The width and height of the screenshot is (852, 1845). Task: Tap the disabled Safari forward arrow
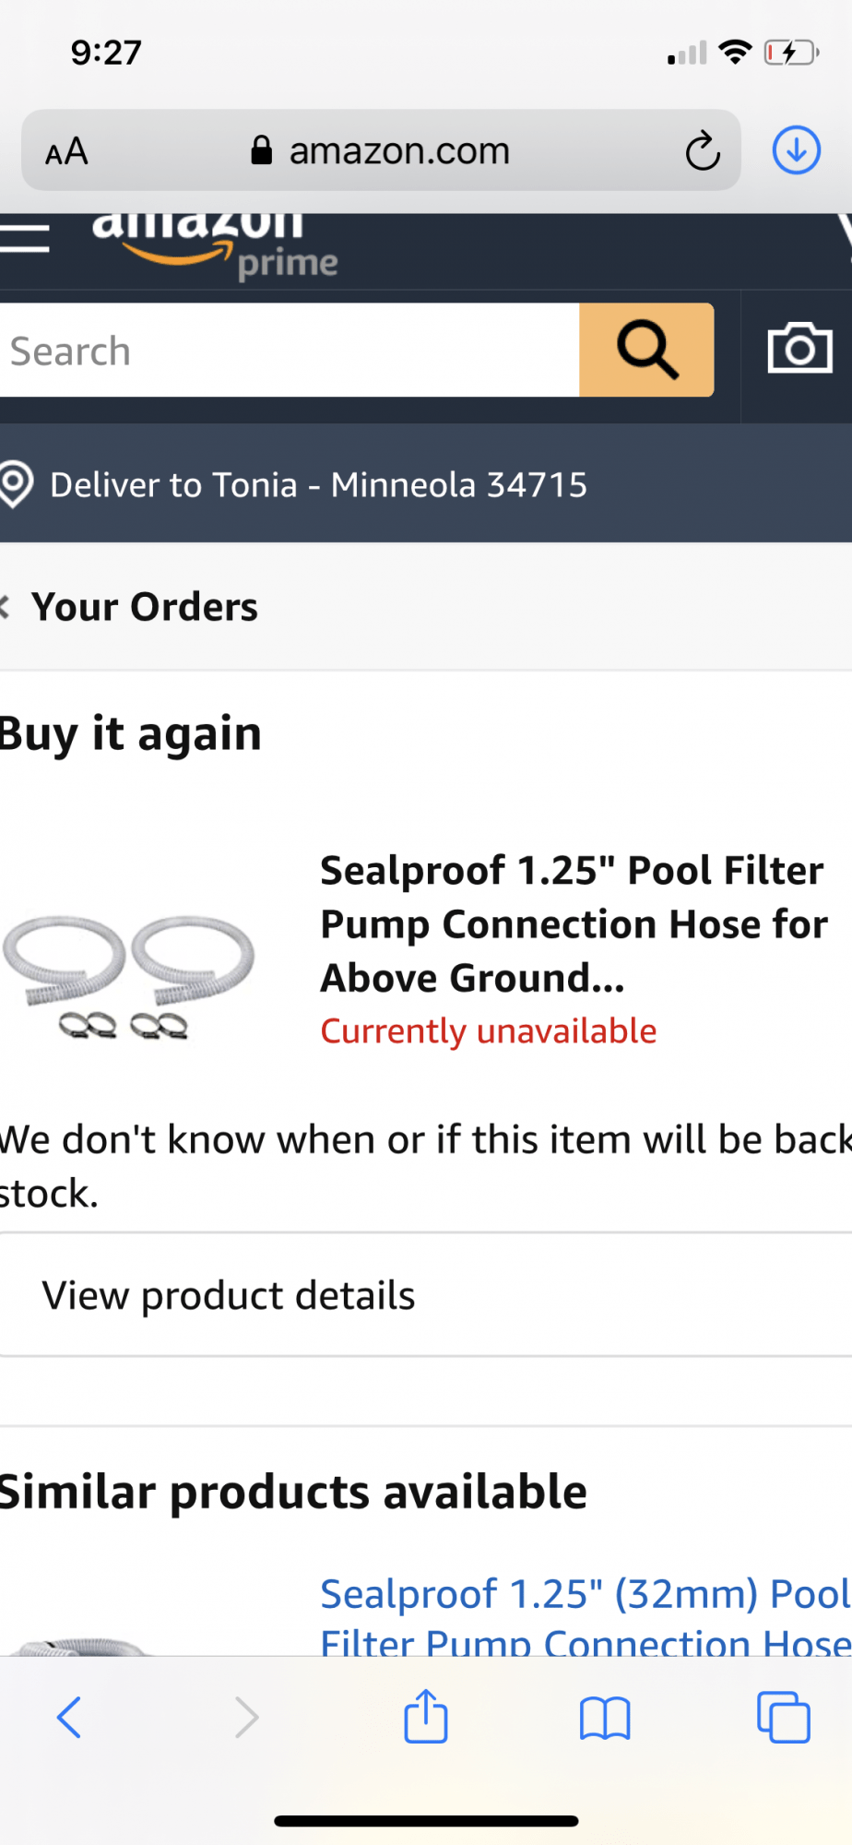point(246,1717)
